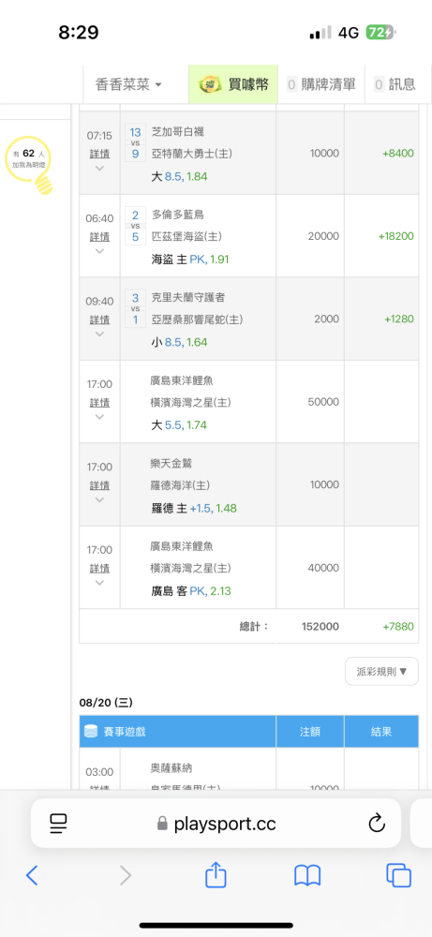Open the 香香菜菜 user dropdown
Screen dimensions: 432x937
[128, 84]
